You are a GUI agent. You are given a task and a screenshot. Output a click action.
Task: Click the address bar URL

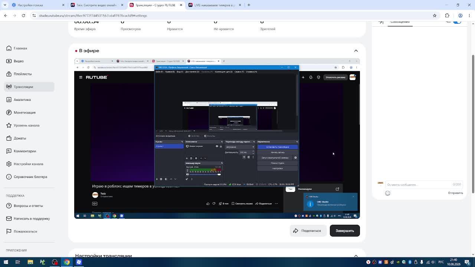click(93, 16)
